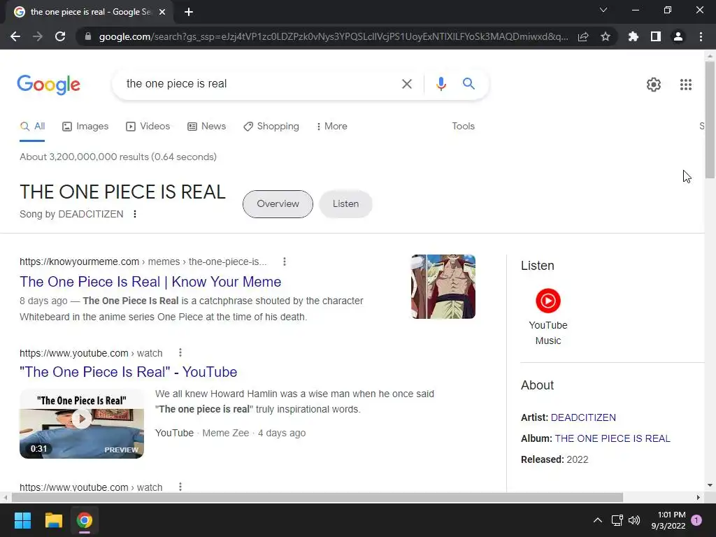Screen dimensions: 716x537
Task: Open the Chrome extensions puzzle icon
Action: coord(633,36)
